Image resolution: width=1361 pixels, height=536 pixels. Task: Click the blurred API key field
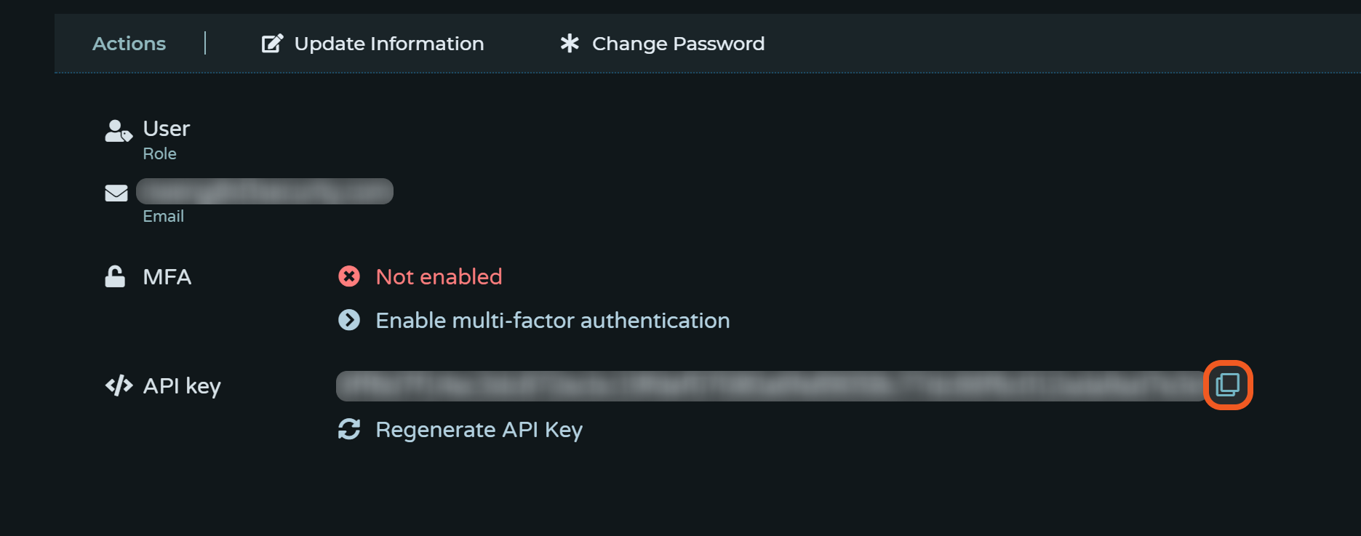(x=771, y=386)
